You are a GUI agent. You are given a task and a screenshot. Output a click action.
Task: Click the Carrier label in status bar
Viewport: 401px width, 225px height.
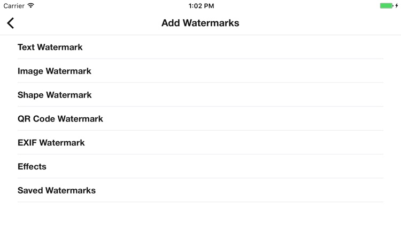click(14, 6)
